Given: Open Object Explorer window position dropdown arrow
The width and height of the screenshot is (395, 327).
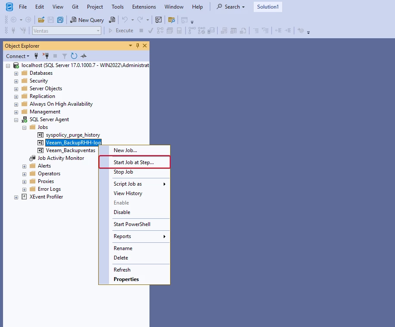Looking at the screenshot, I should click(130, 46).
